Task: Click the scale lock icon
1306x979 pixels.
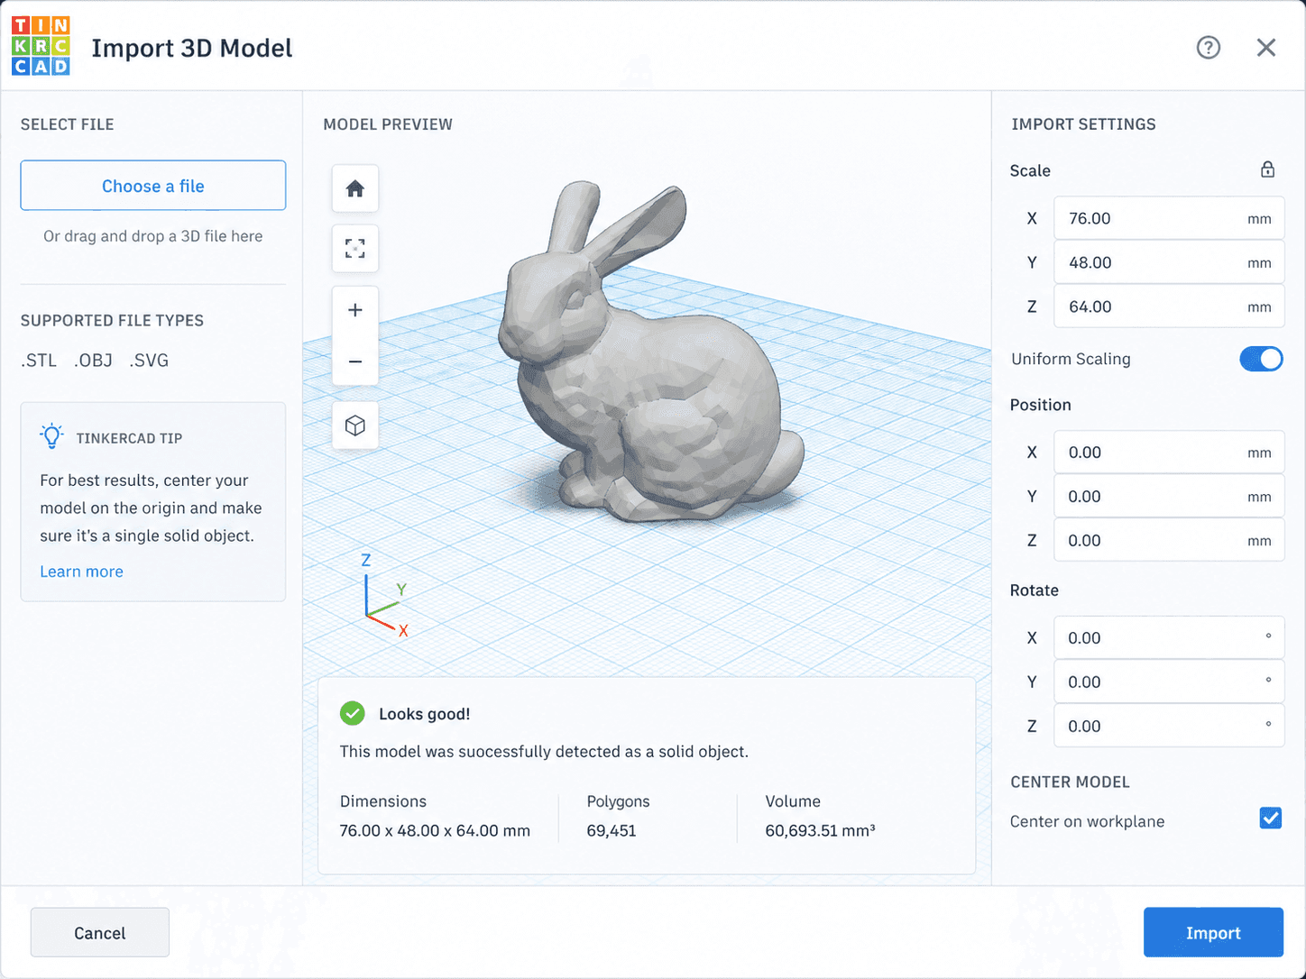Action: click(x=1267, y=169)
